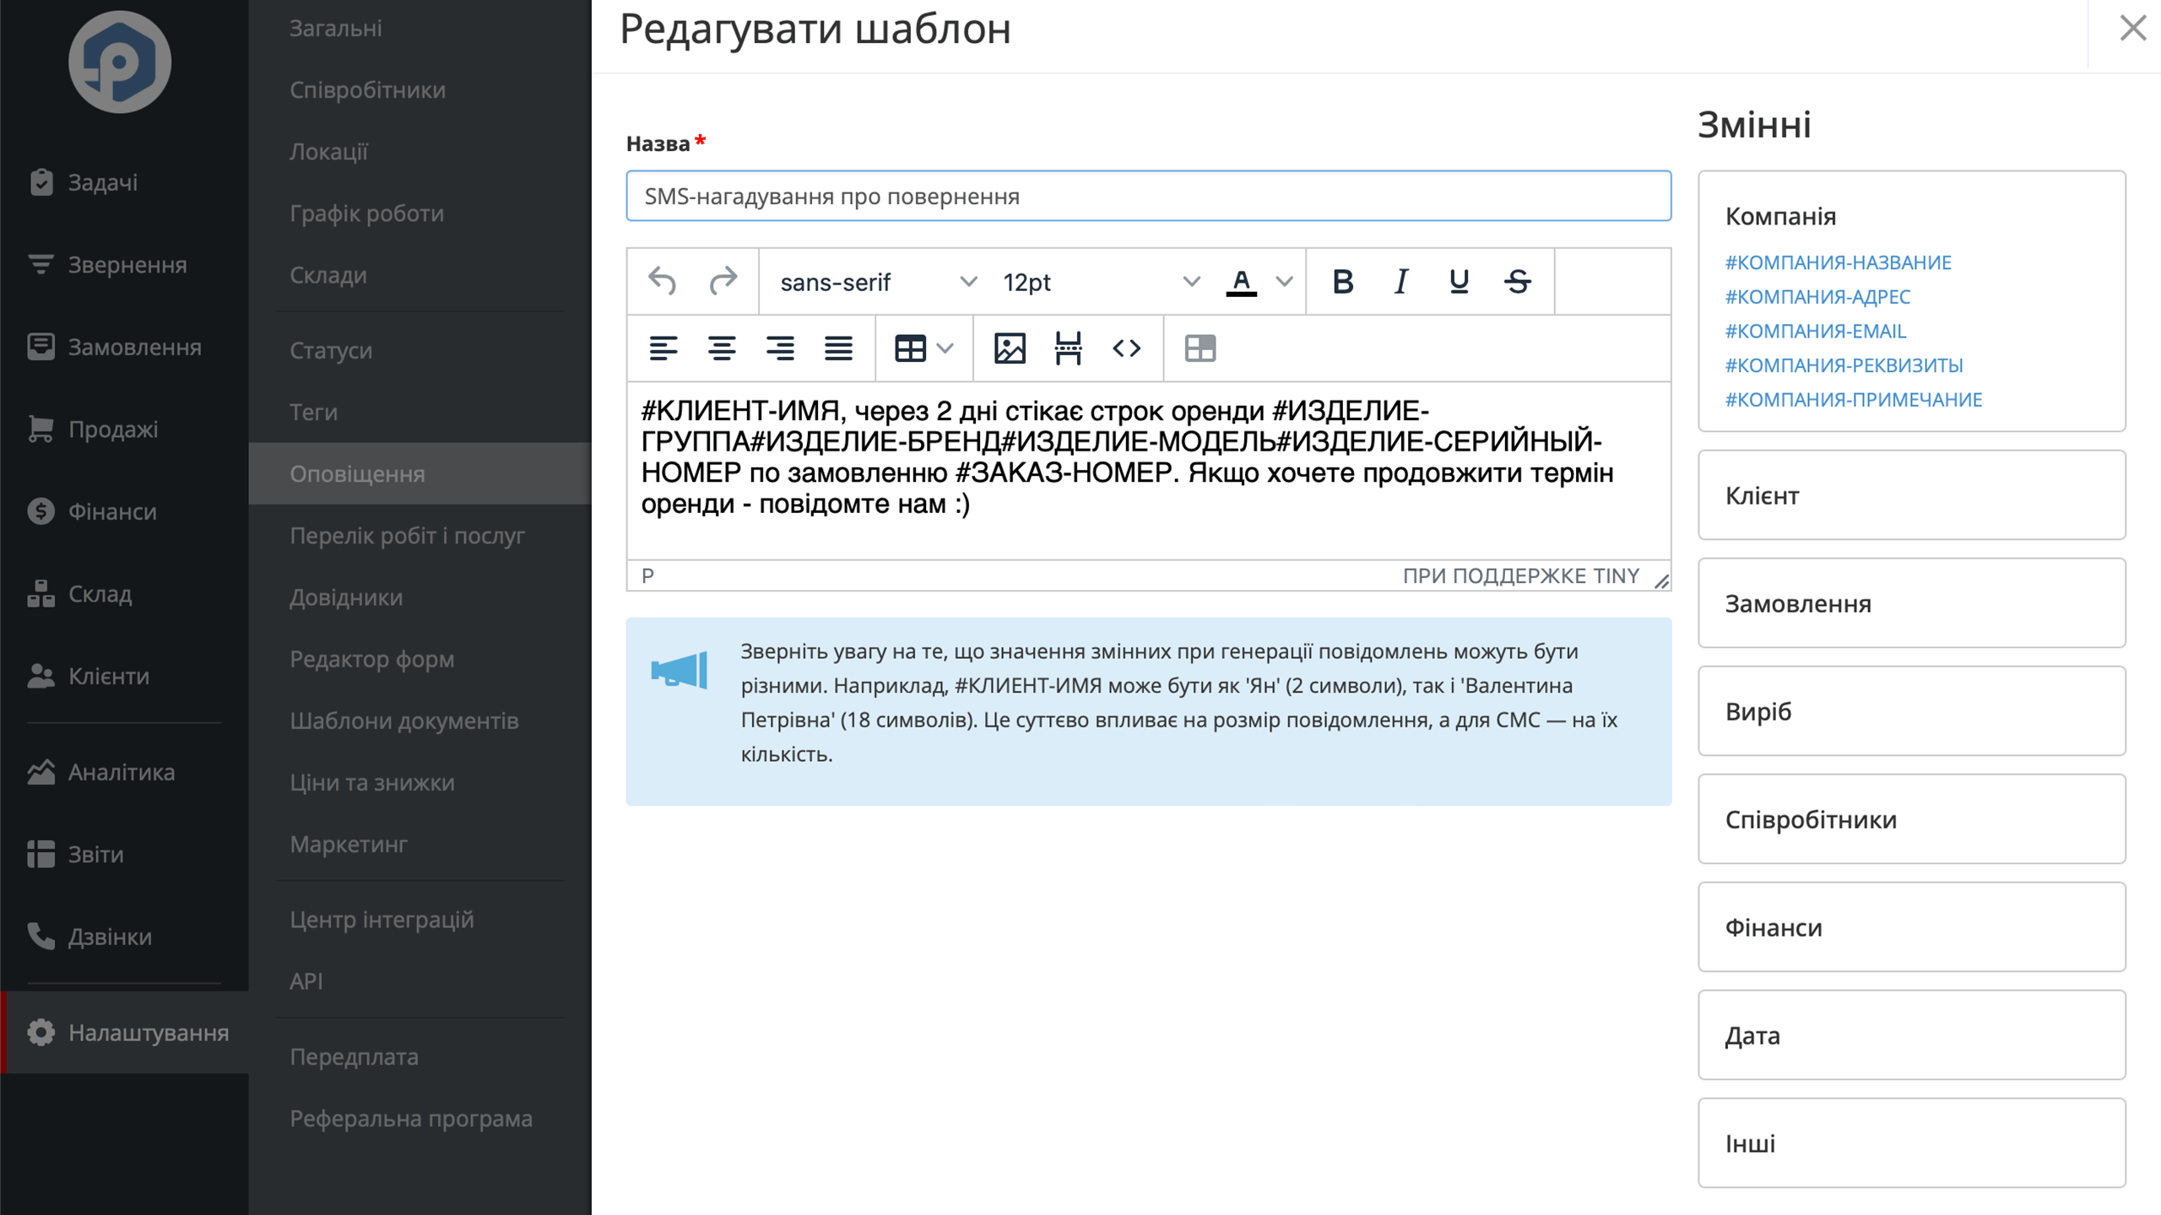This screenshot has width=2161, height=1215.
Task: Justify the text
Action: pos(838,348)
